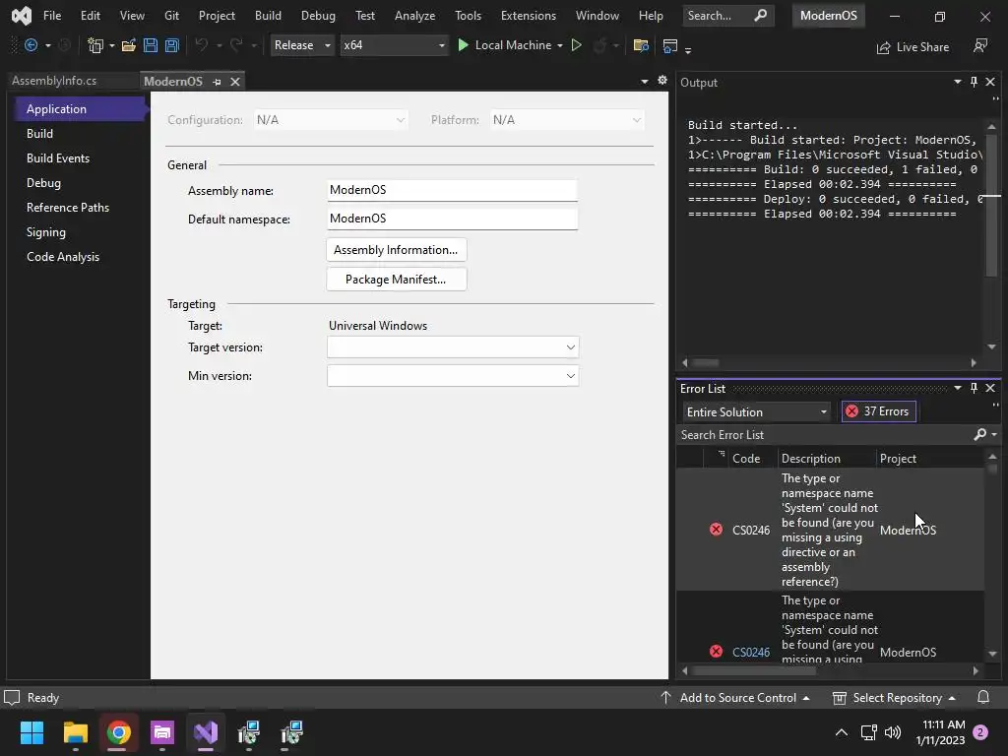Click Add to Source Control
1008x756 pixels.
[x=736, y=698]
